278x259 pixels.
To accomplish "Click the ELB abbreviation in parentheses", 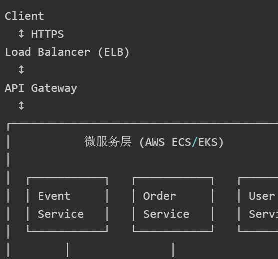I will pos(114,52).
